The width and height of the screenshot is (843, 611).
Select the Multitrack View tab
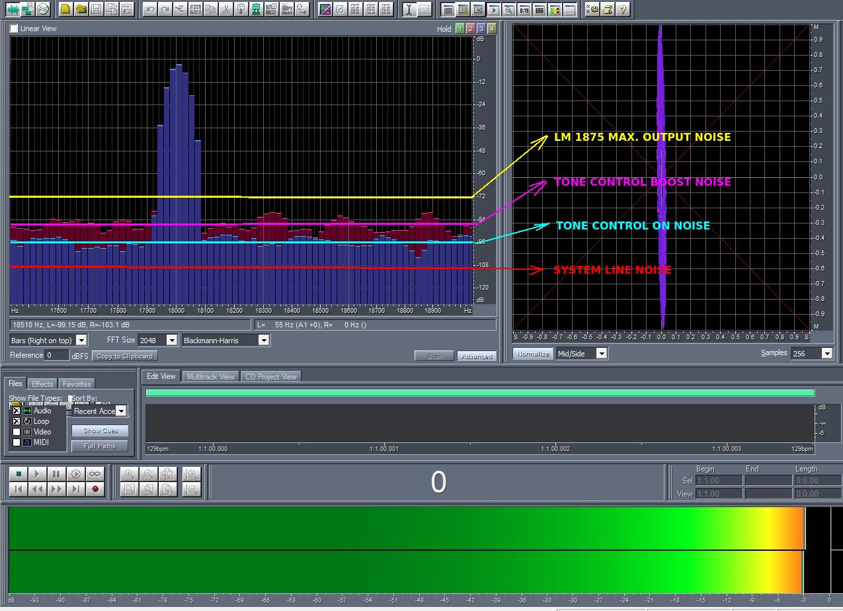pyautogui.click(x=210, y=376)
